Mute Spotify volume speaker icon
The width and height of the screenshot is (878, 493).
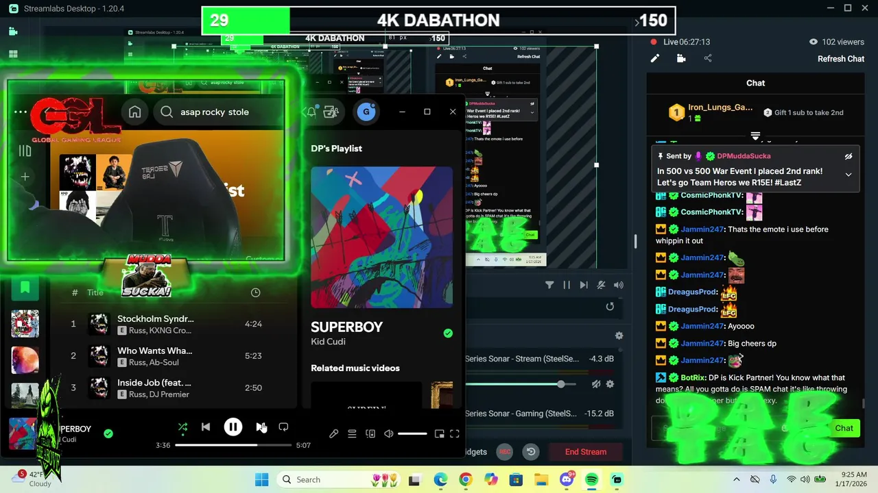pos(389,433)
